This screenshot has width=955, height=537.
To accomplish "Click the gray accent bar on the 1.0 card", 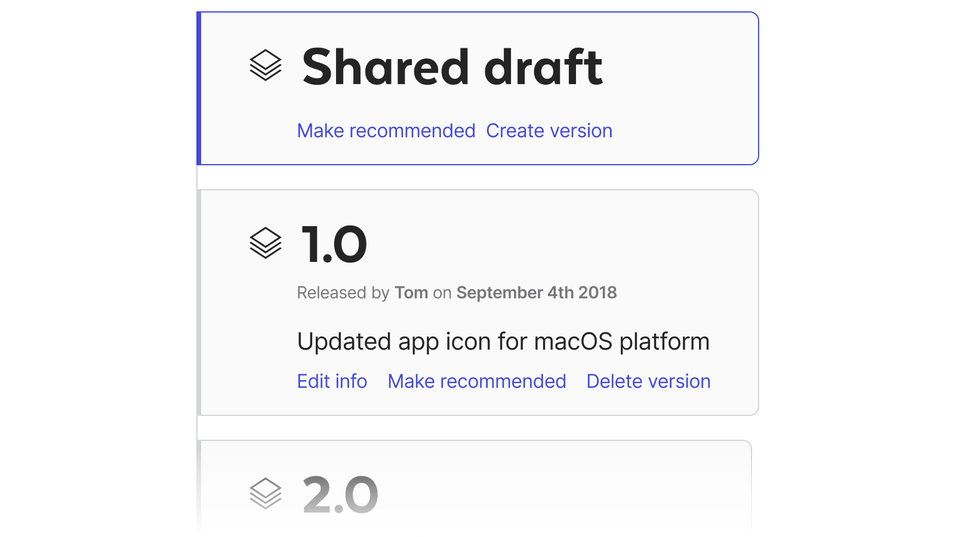I will pyautogui.click(x=199, y=303).
